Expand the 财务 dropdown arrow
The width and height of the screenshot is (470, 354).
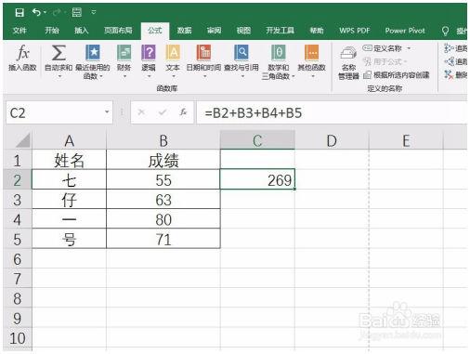(124, 76)
